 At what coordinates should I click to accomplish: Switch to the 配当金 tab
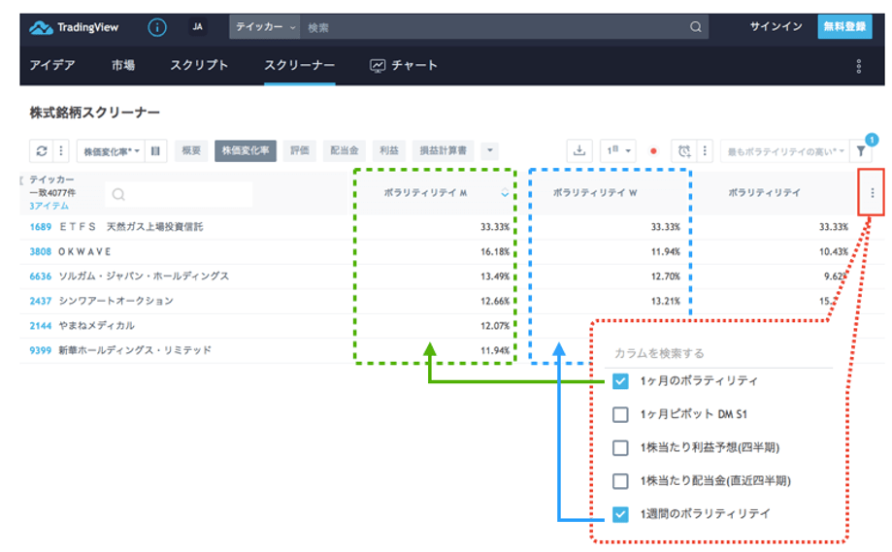pos(344,151)
